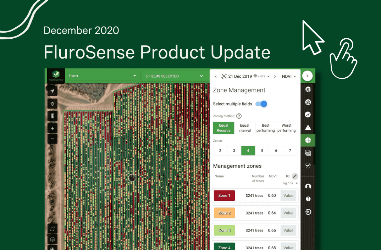Open the crop leaf sidebar panel
Viewport: 381px width, 250px height.
coord(308,102)
